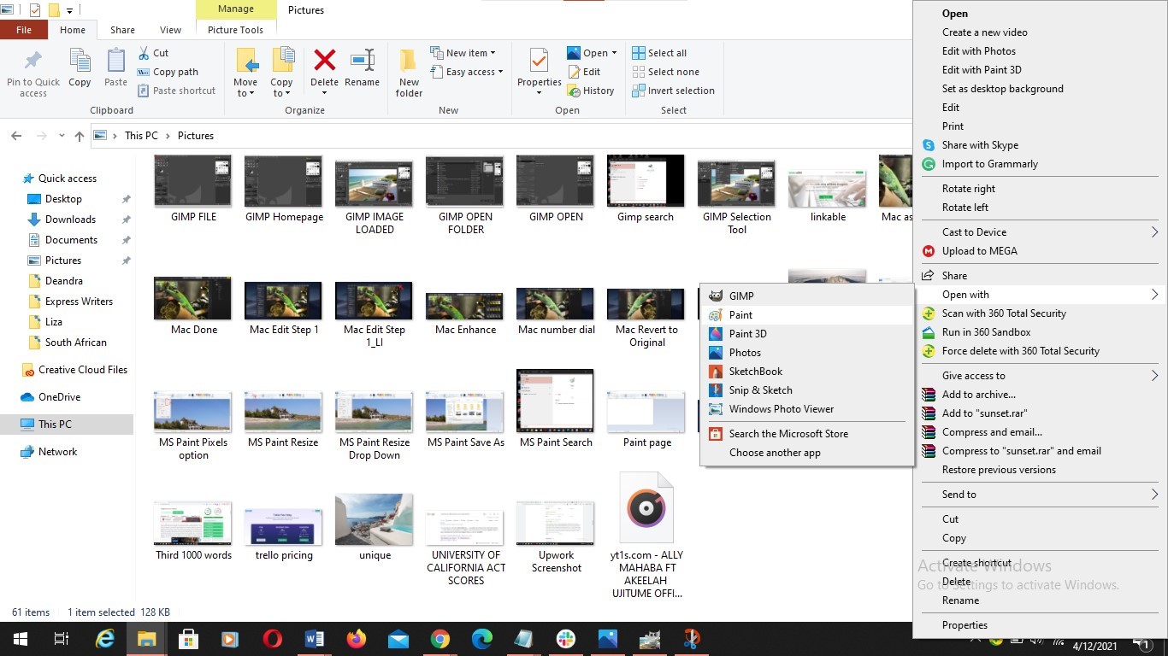Select the Mac Done image thumbnail
Viewport: 1168px width, 656px height.
pyautogui.click(x=193, y=298)
